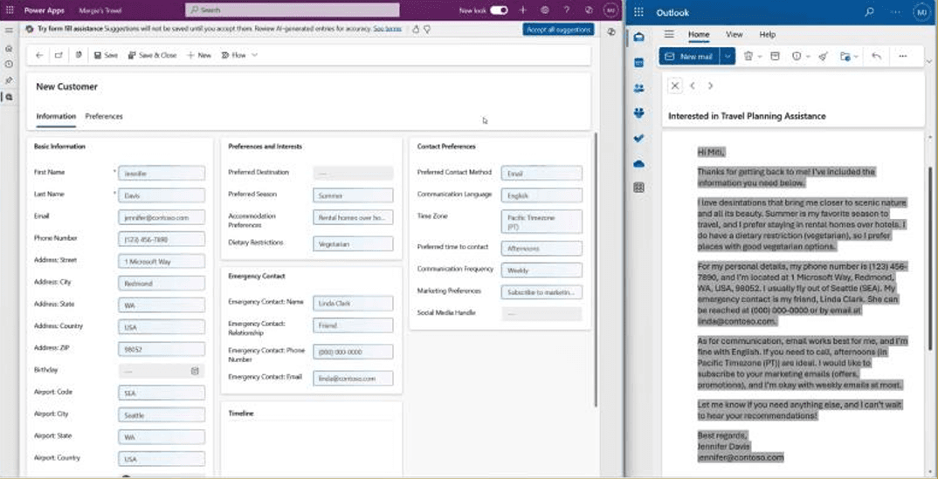Open New mail dropdown arrow
This screenshot has height=479, width=938.
[727, 56]
